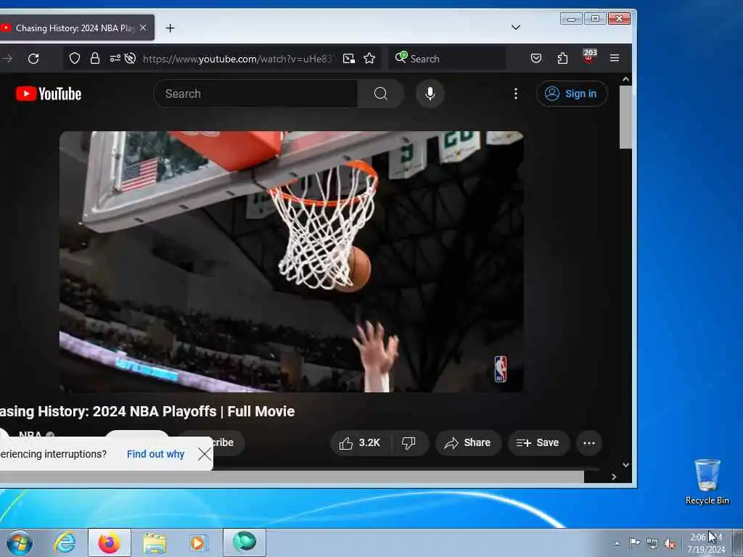The width and height of the screenshot is (743, 557).
Task: Close the Chasing History tab
Action: 143,28
